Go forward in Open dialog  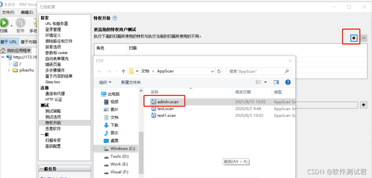(109, 71)
